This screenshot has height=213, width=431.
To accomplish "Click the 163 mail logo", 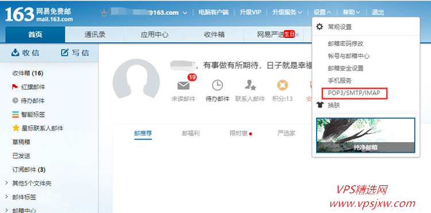I will (39, 14).
